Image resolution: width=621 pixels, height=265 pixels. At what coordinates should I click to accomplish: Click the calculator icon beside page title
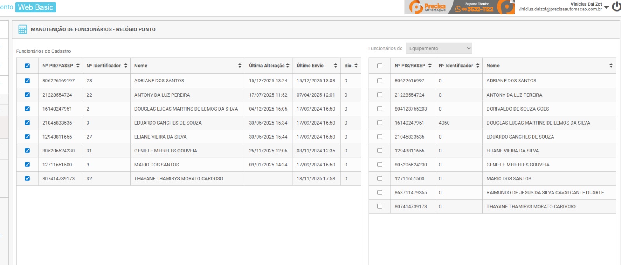coord(23,29)
